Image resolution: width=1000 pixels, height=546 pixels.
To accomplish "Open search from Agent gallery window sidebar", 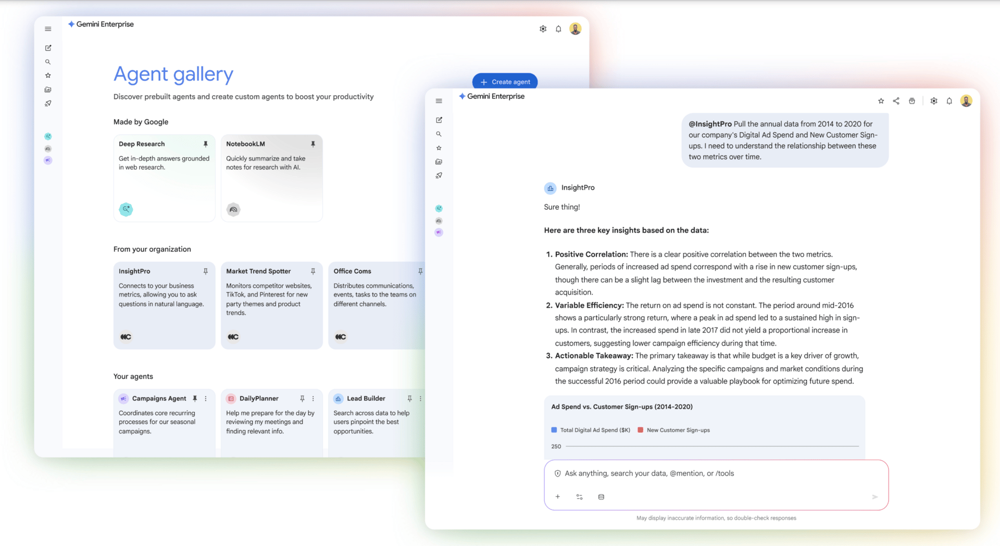I will click(48, 62).
